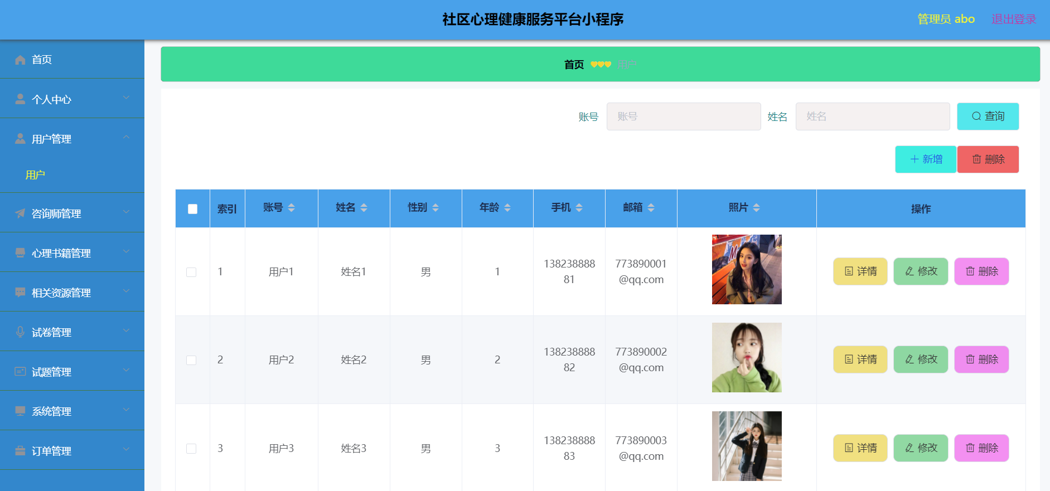The height and width of the screenshot is (491, 1050).
Task: Click the chat icon beside 相关资源管理
Action: [20, 293]
